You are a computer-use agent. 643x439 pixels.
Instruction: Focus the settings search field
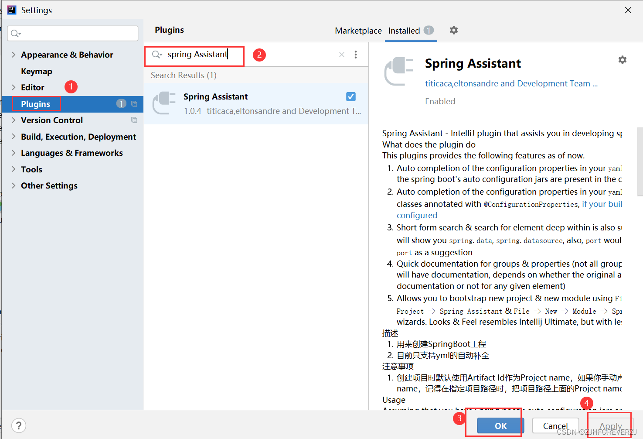73,34
